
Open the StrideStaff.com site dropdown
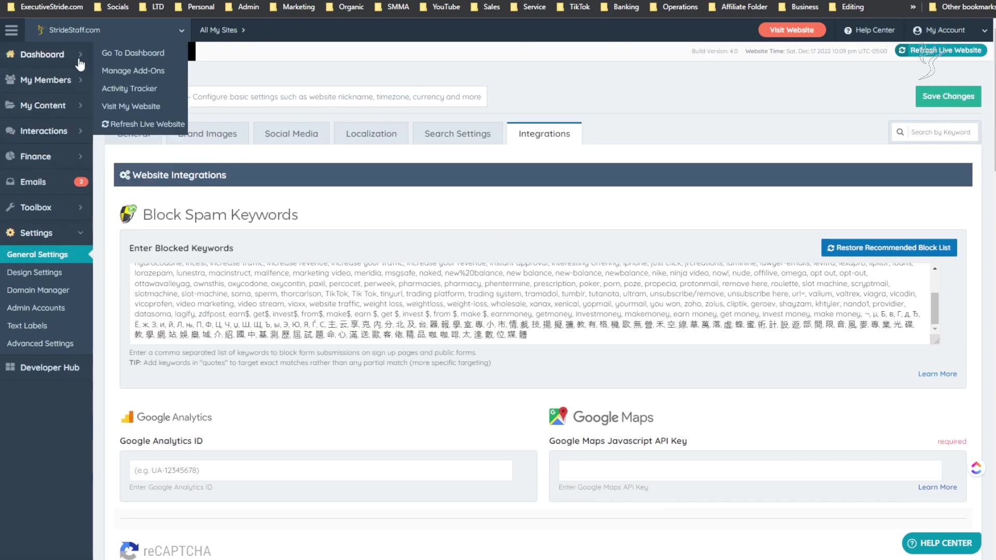point(181,30)
